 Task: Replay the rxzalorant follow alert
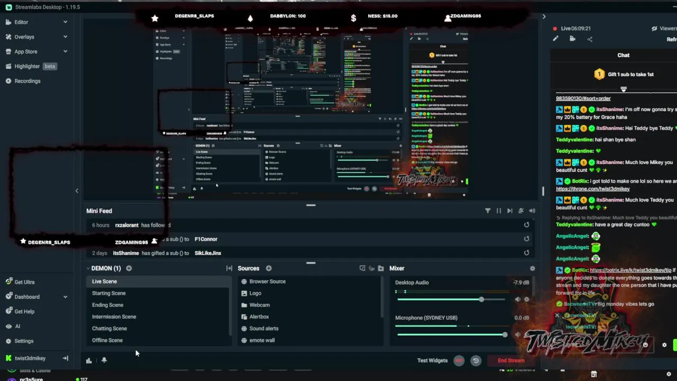[526, 225]
